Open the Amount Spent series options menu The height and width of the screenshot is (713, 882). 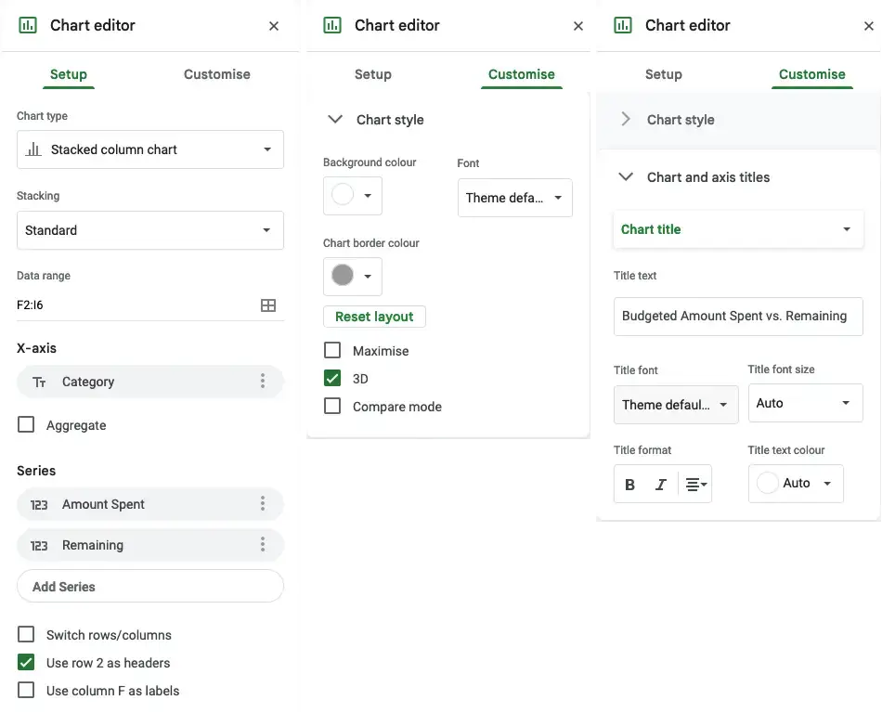click(263, 504)
